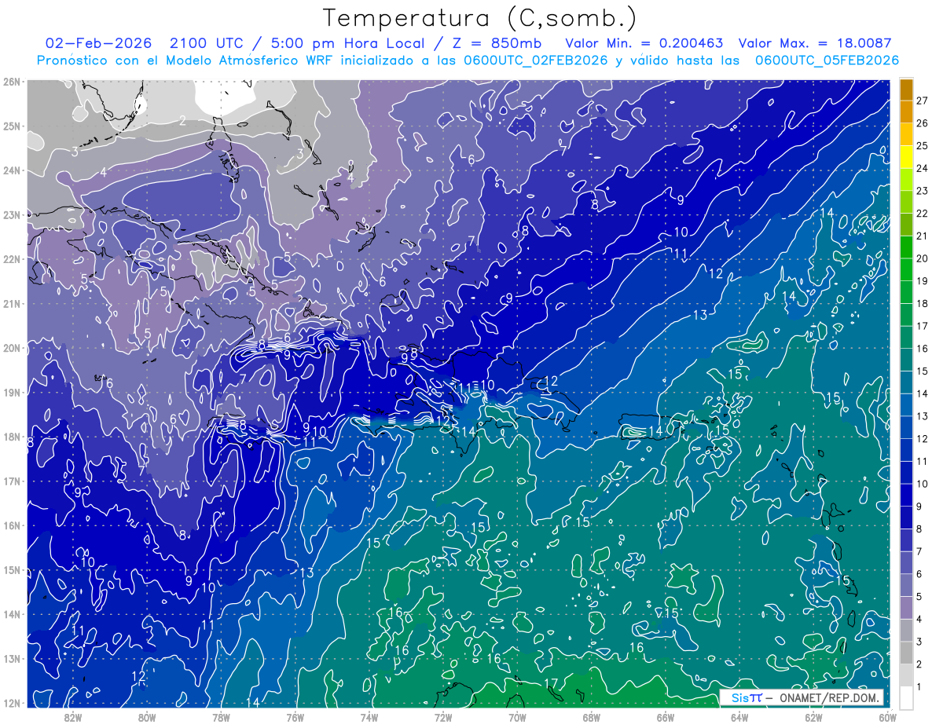943x728 pixels.
Task: Click the "24N" latitude axis label
Action: tap(12, 170)
